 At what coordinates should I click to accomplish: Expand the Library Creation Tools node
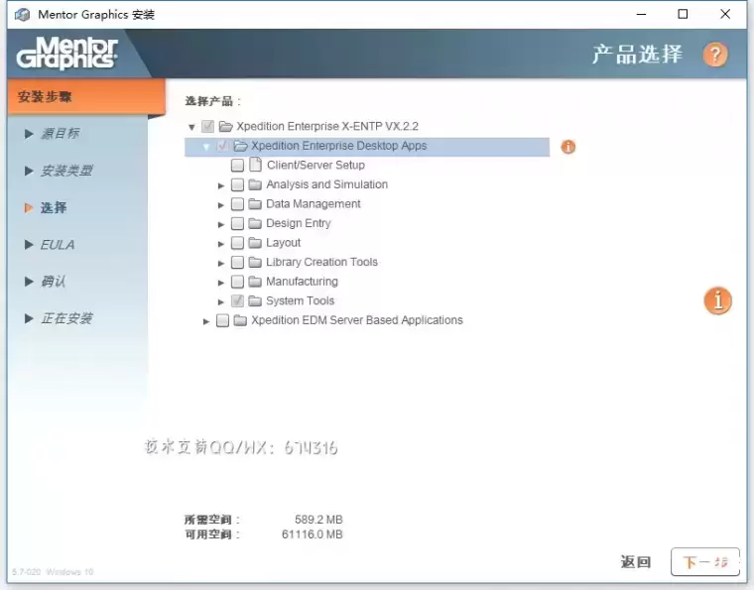click(220, 264)
